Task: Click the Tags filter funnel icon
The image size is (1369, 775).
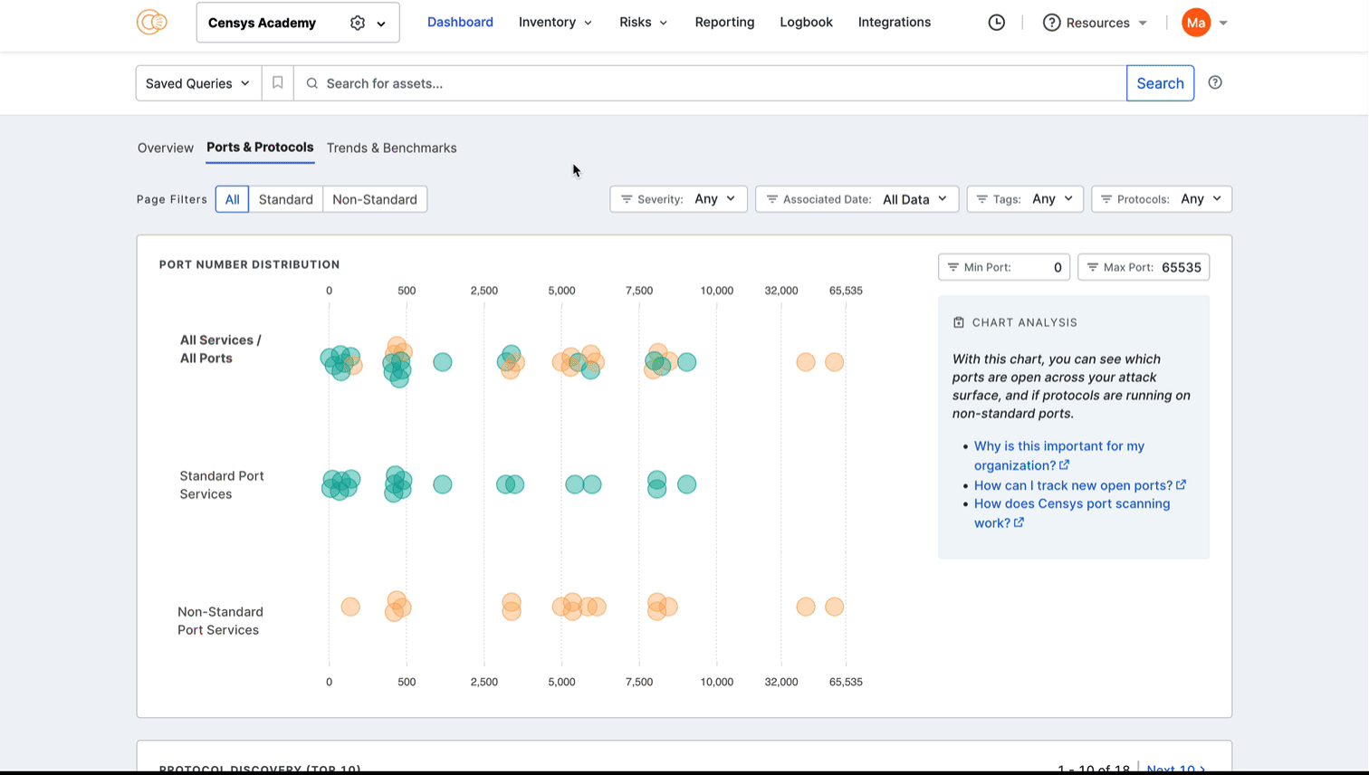Action: click(981, 199)
